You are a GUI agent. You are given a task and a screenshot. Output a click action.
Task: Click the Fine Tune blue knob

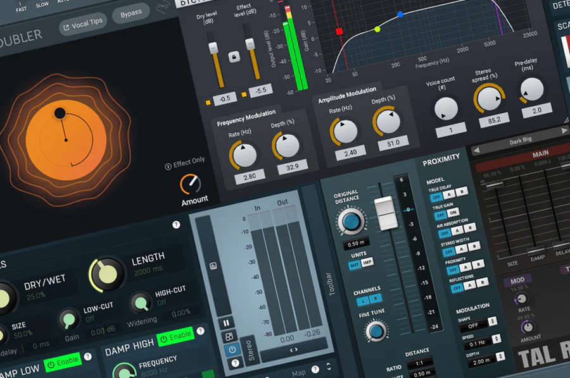pyautogui.click(x=376, y=331)
